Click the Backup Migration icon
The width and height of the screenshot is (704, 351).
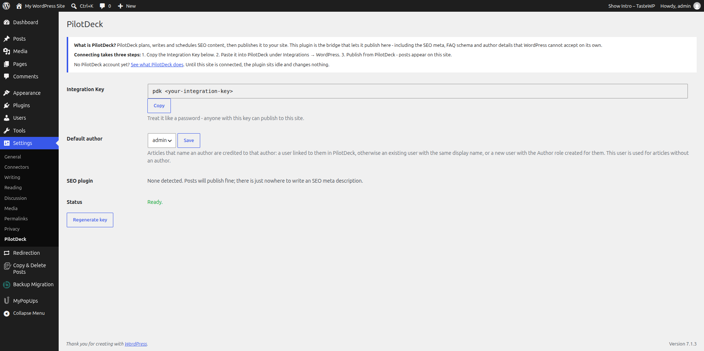tap(7, 284)
